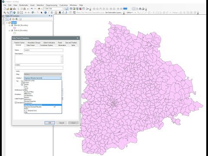This screenshot has width=208, height=156.
Task: Open the Catalog window icon
Action: 74,9
